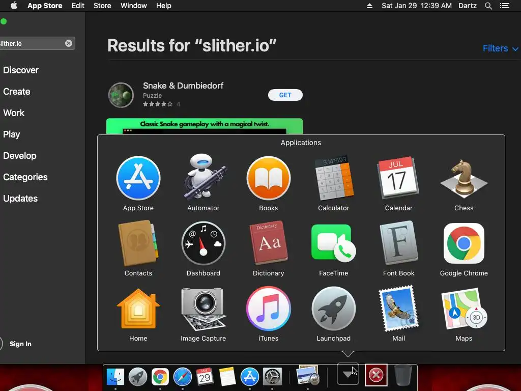Open the Apple menu
The width and height of the screenshot is (521, 391).
(x=14, y=6)
